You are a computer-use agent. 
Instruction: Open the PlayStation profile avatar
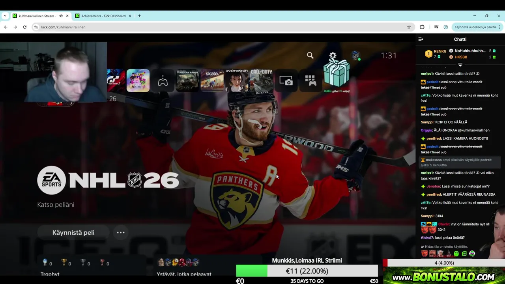pos(355,56)
